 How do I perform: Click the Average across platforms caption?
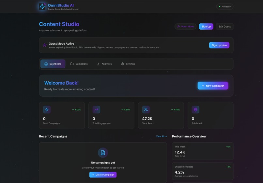pos(186,176)
